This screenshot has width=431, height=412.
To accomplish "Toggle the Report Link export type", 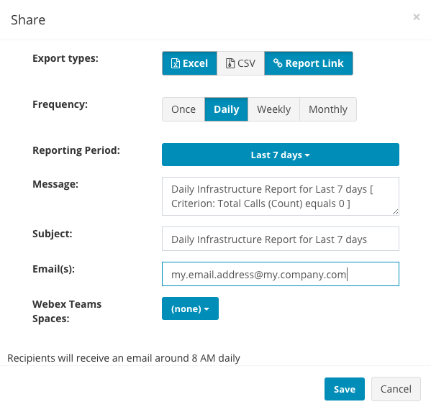I will click(309, 63).
